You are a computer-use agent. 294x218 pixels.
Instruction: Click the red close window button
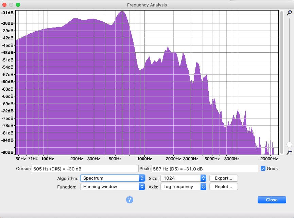[4, 5]
